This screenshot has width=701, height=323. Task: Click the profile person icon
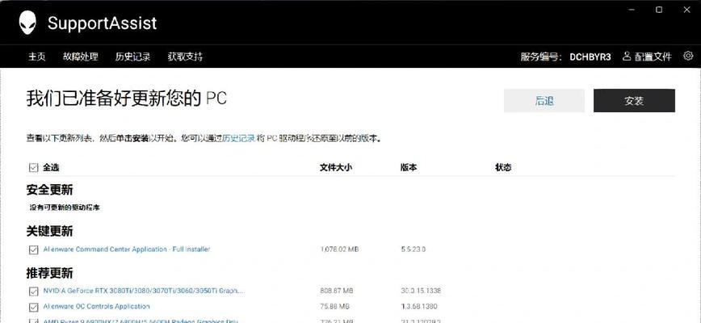(x=627, y=57)
